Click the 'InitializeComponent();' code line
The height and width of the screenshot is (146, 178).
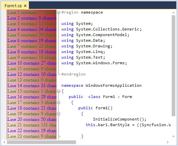pos(120,119)
